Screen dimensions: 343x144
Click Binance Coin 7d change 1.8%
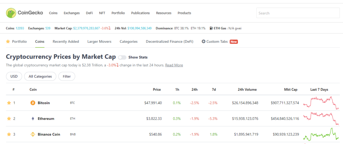[x=214, y=134]
